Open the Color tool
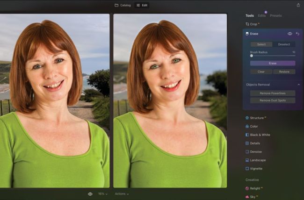This screenshot has height=200, width=304. (x=253, y=126)
